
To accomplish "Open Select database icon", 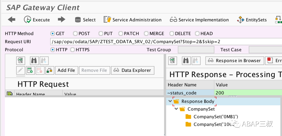I will pos(78,20).
